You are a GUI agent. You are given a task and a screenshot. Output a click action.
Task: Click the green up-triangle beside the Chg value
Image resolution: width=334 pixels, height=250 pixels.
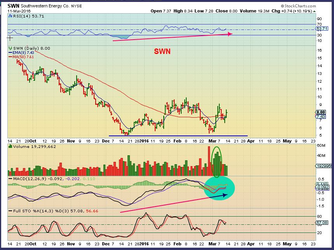pyautogui.click(x=315, y=11)
